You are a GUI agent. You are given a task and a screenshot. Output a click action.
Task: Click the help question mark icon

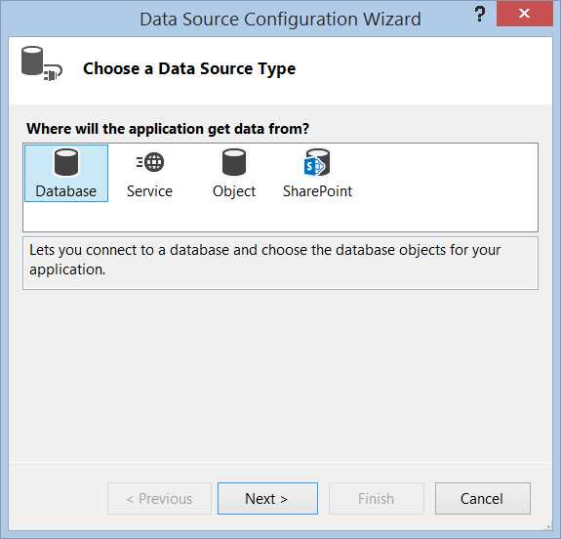coord(480,15)
